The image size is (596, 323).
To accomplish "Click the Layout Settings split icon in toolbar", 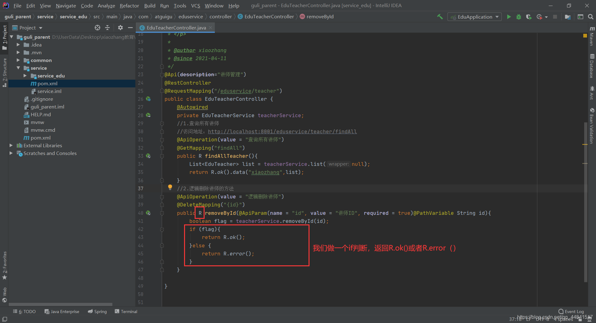I will click(580, 17).
